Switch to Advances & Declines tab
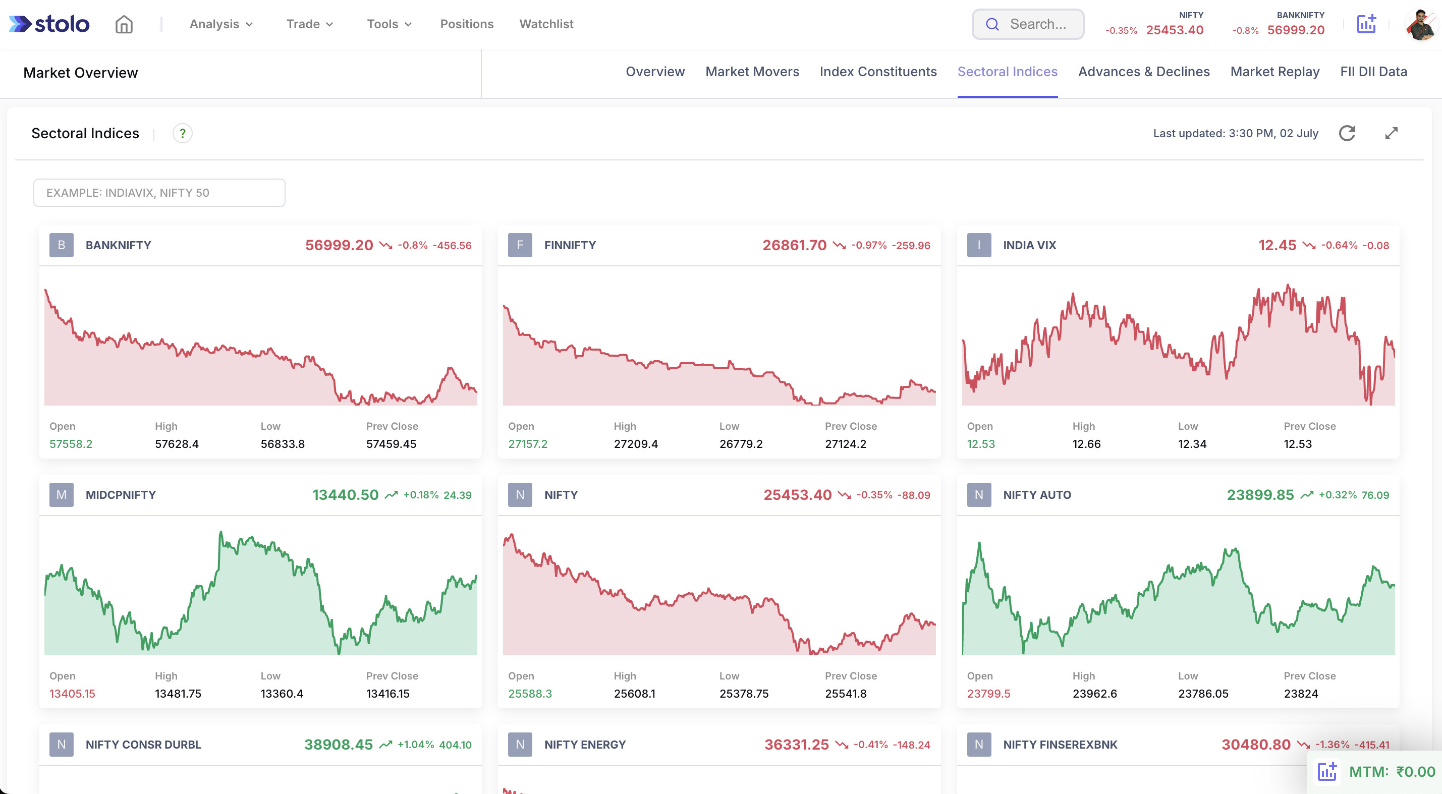The image size is (1442, 794). click(1144, 72)
